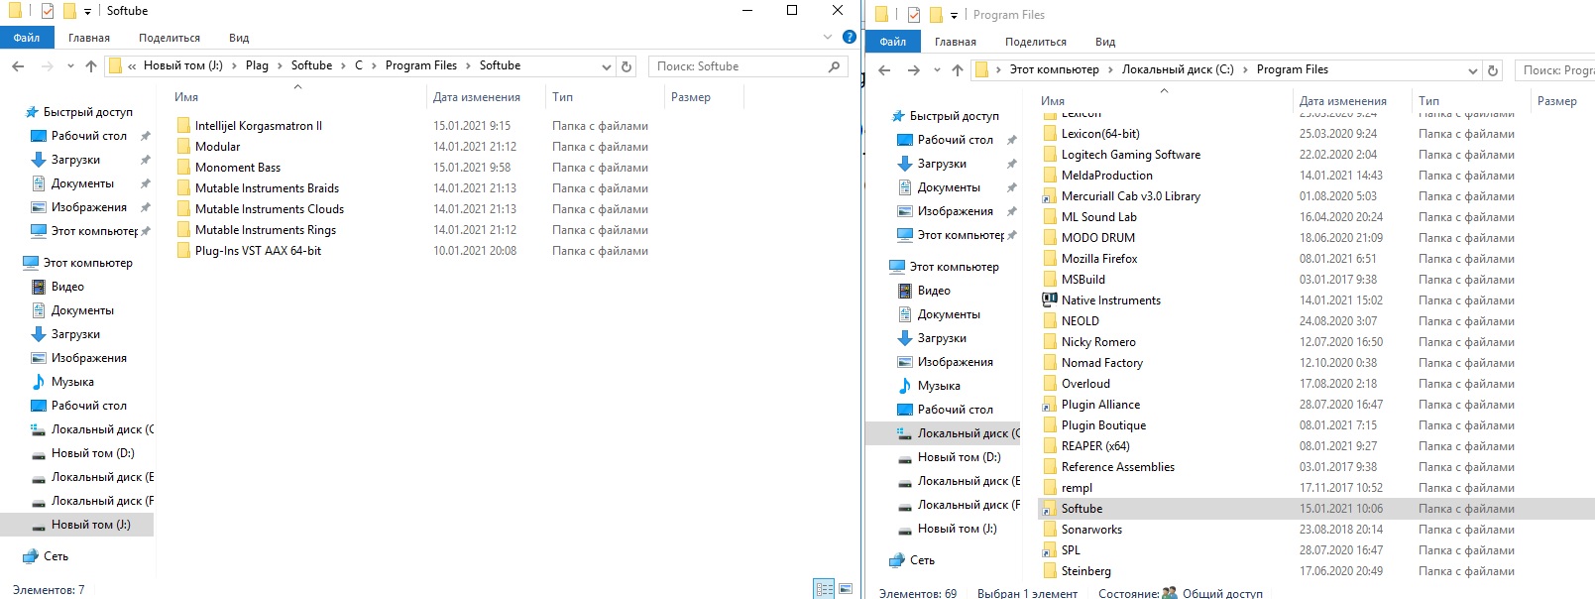This screenshot has height=599, width=1595.
Task: Open address bar history dropdown for Softube
Action: pos(607,66)
